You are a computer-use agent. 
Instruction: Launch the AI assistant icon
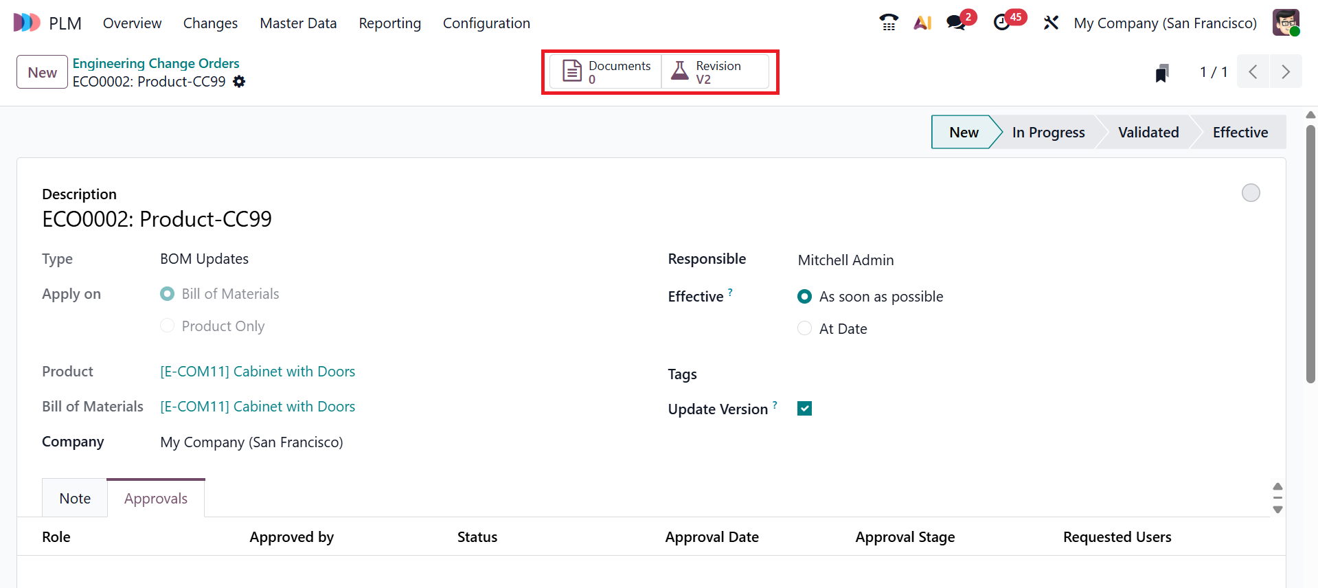point(922,23)
